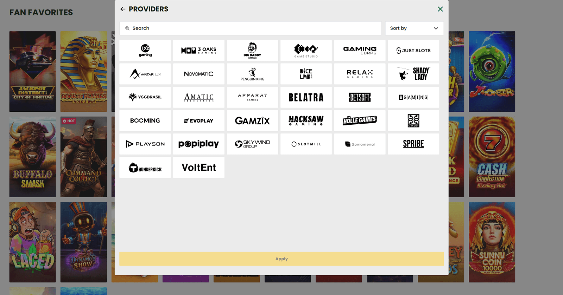
Task: Toggle the Novomatic provider filter
Action: coord(199,74)
